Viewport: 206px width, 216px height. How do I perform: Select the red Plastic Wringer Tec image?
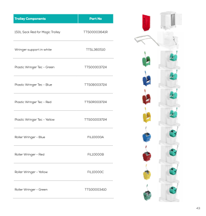coord(146,97)
